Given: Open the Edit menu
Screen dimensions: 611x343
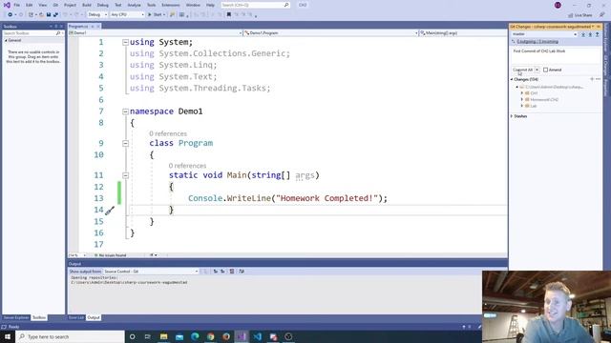Looking at the screenshot, I should (30, 5).
